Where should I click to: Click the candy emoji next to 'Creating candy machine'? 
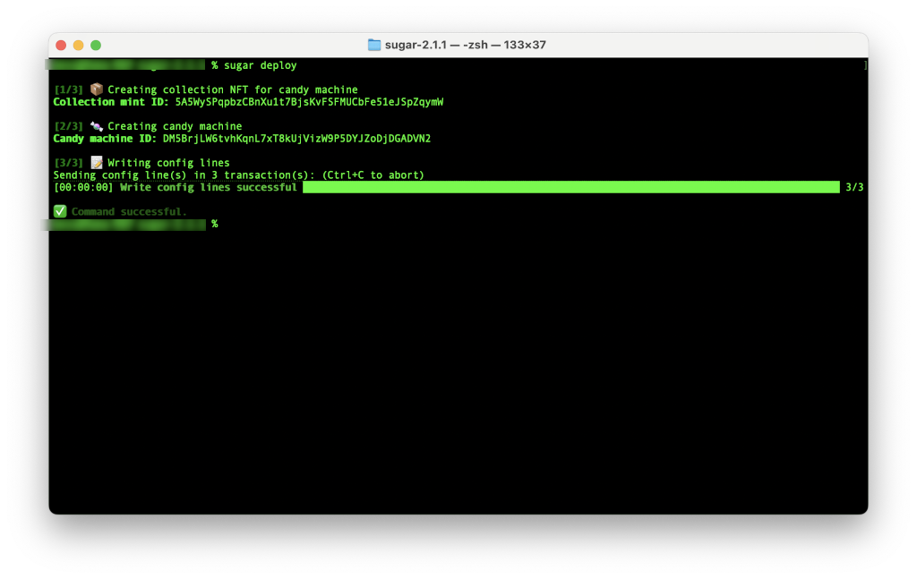(97, 126)
